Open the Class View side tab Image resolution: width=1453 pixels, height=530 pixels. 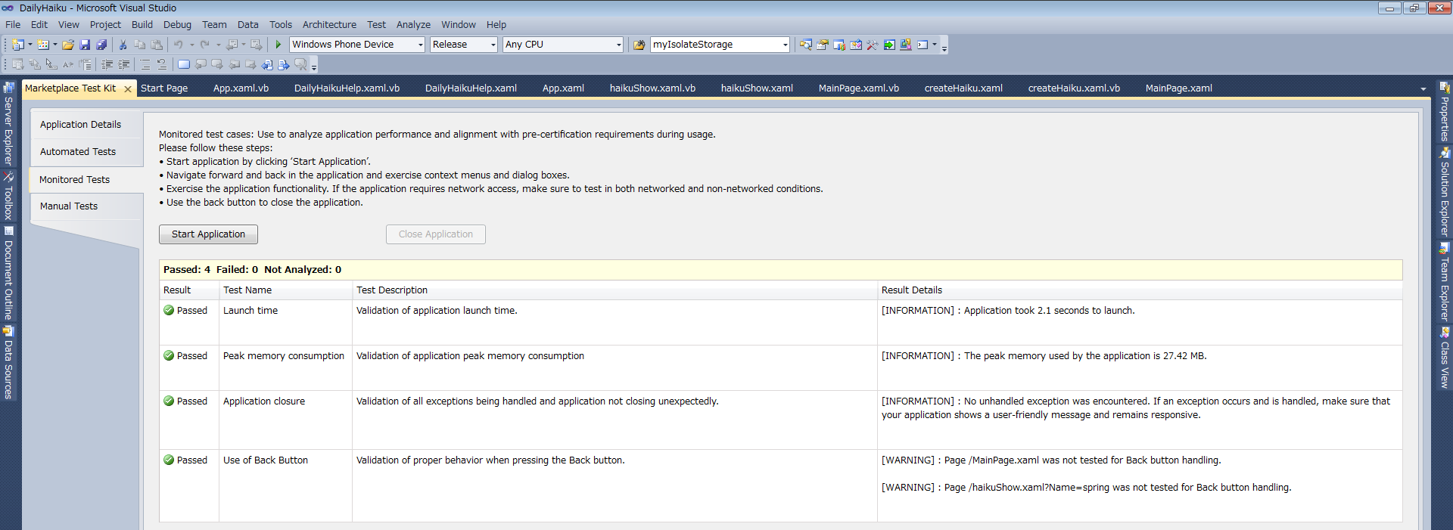[1445, 358]
